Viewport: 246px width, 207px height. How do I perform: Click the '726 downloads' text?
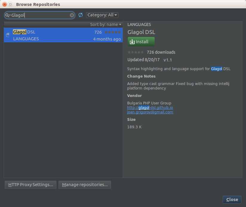tap(161, 52)
